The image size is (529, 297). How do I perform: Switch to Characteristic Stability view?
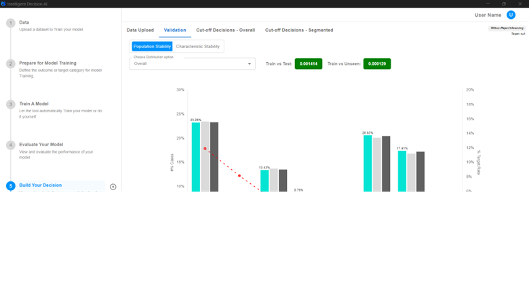click(198, 47)
